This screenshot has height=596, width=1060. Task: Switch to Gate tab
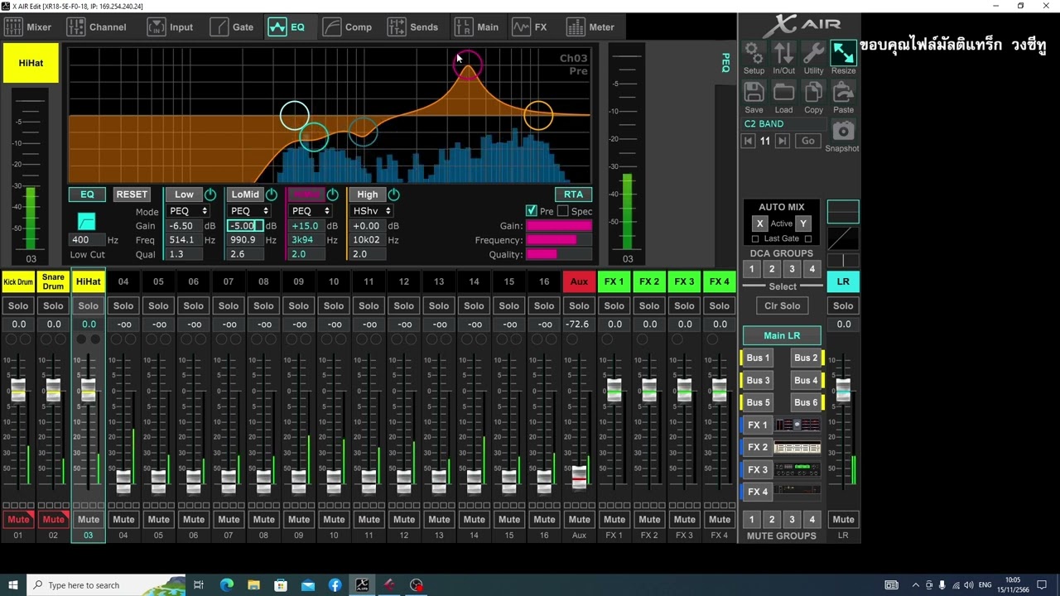(x=233, y=27)
